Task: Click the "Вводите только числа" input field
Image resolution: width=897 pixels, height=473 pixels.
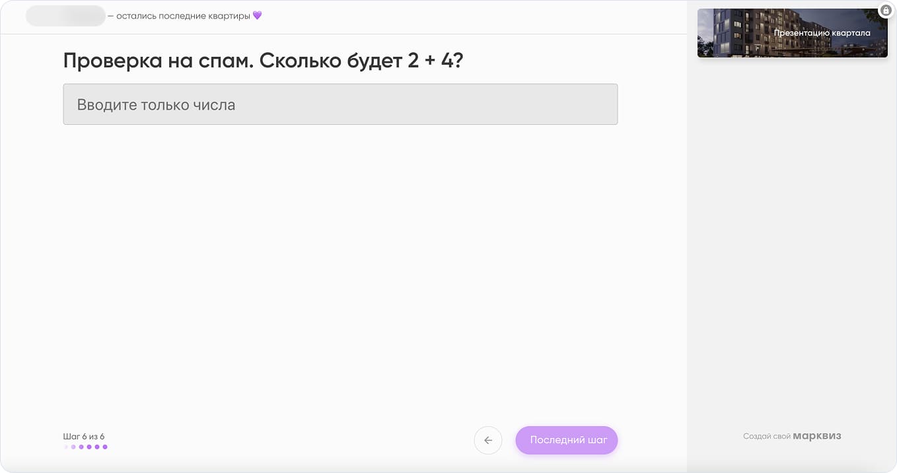Action: 340,104
